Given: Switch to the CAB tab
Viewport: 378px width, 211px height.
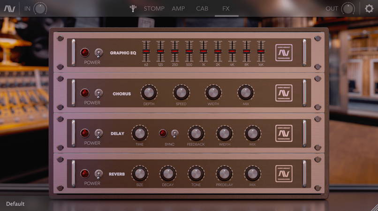Looking at the screenshot, I should (x=202, y=8).
